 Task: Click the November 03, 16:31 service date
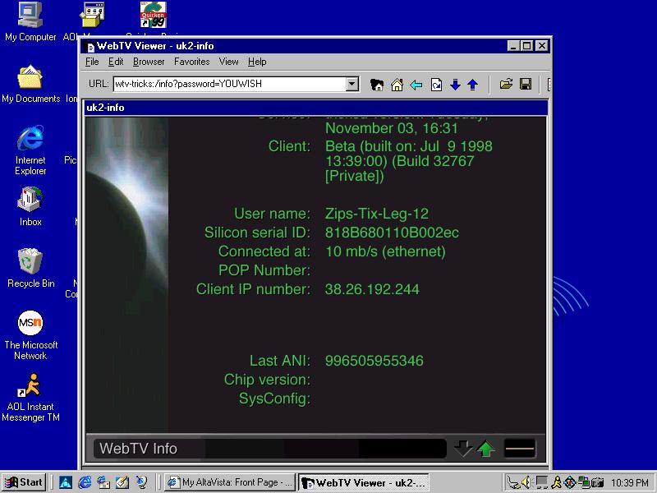click(x=392, y=128)
